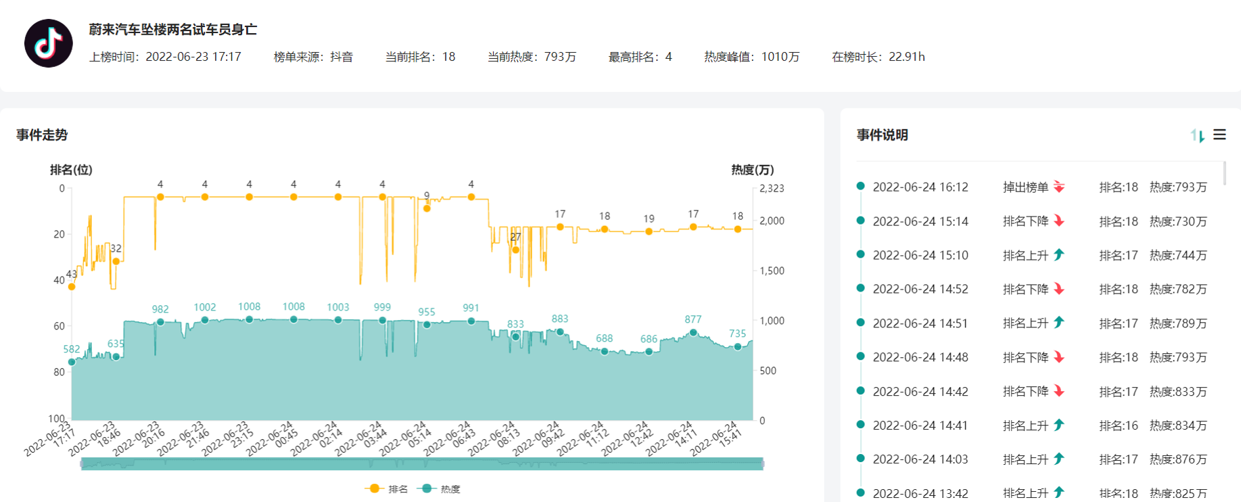The width and height of the screenshot is (1241, 502).
Task: Click the sort order icon in 事件说明
Action: 1197,135
